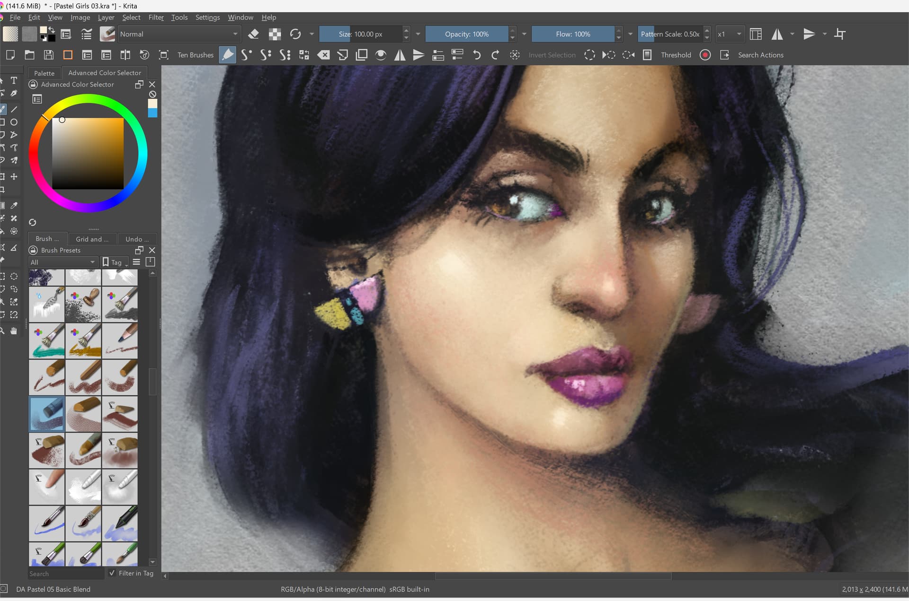909x601 pixels.
Task: Click the Opacity 100% slider
Action: point(466,34)
